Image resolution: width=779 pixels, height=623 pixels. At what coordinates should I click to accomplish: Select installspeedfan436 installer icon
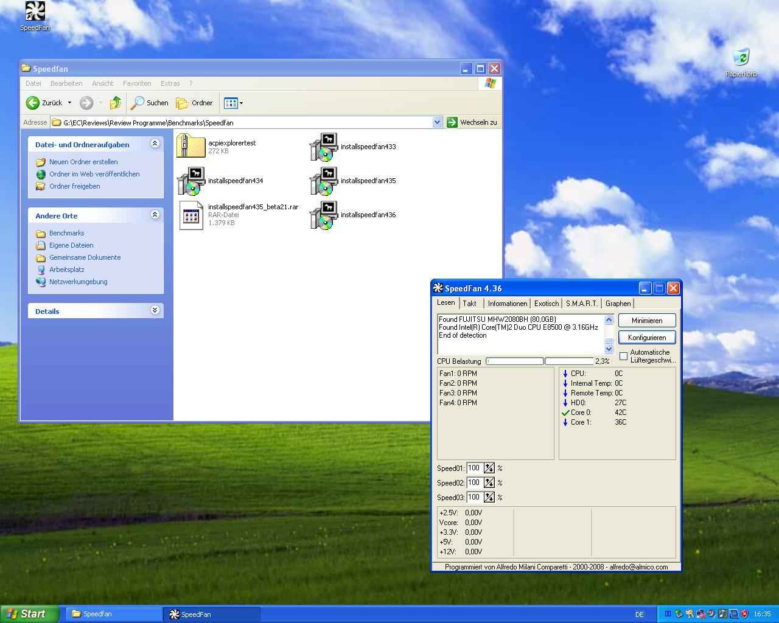[324, 215]
